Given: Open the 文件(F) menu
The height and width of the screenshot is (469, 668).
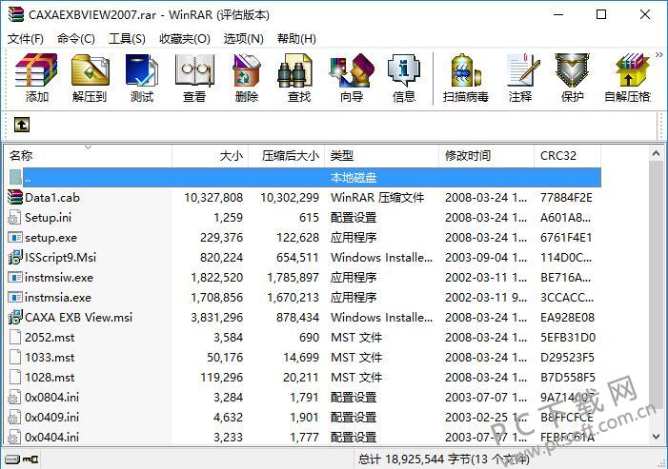Looking at the screenshot, I should (26, 39).
